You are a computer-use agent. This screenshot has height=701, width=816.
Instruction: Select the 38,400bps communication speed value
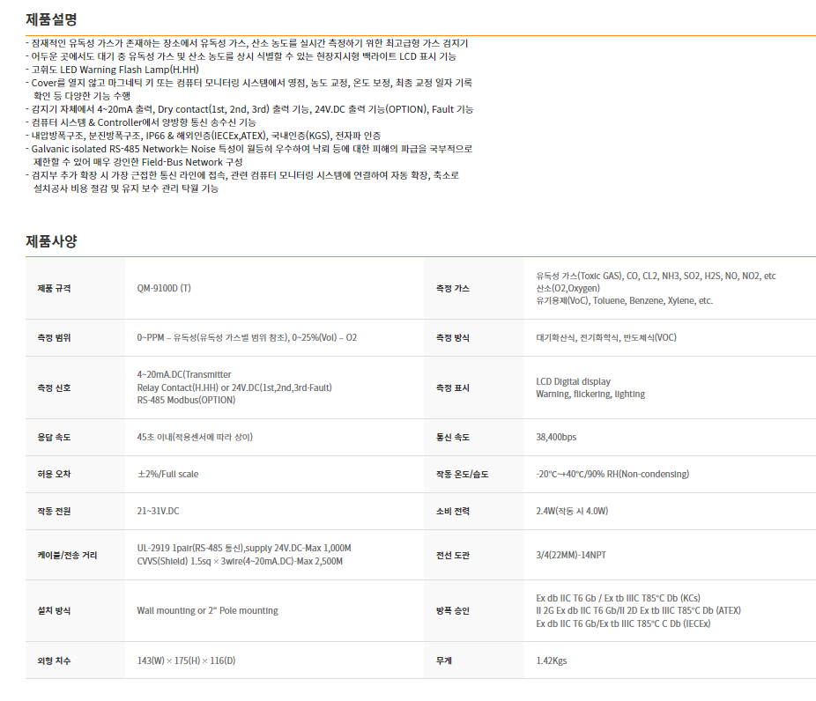[x=556, y=437]
